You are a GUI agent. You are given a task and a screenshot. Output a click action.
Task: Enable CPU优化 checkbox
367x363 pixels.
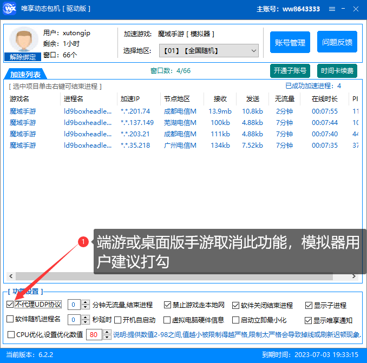[x=11, y=334]
